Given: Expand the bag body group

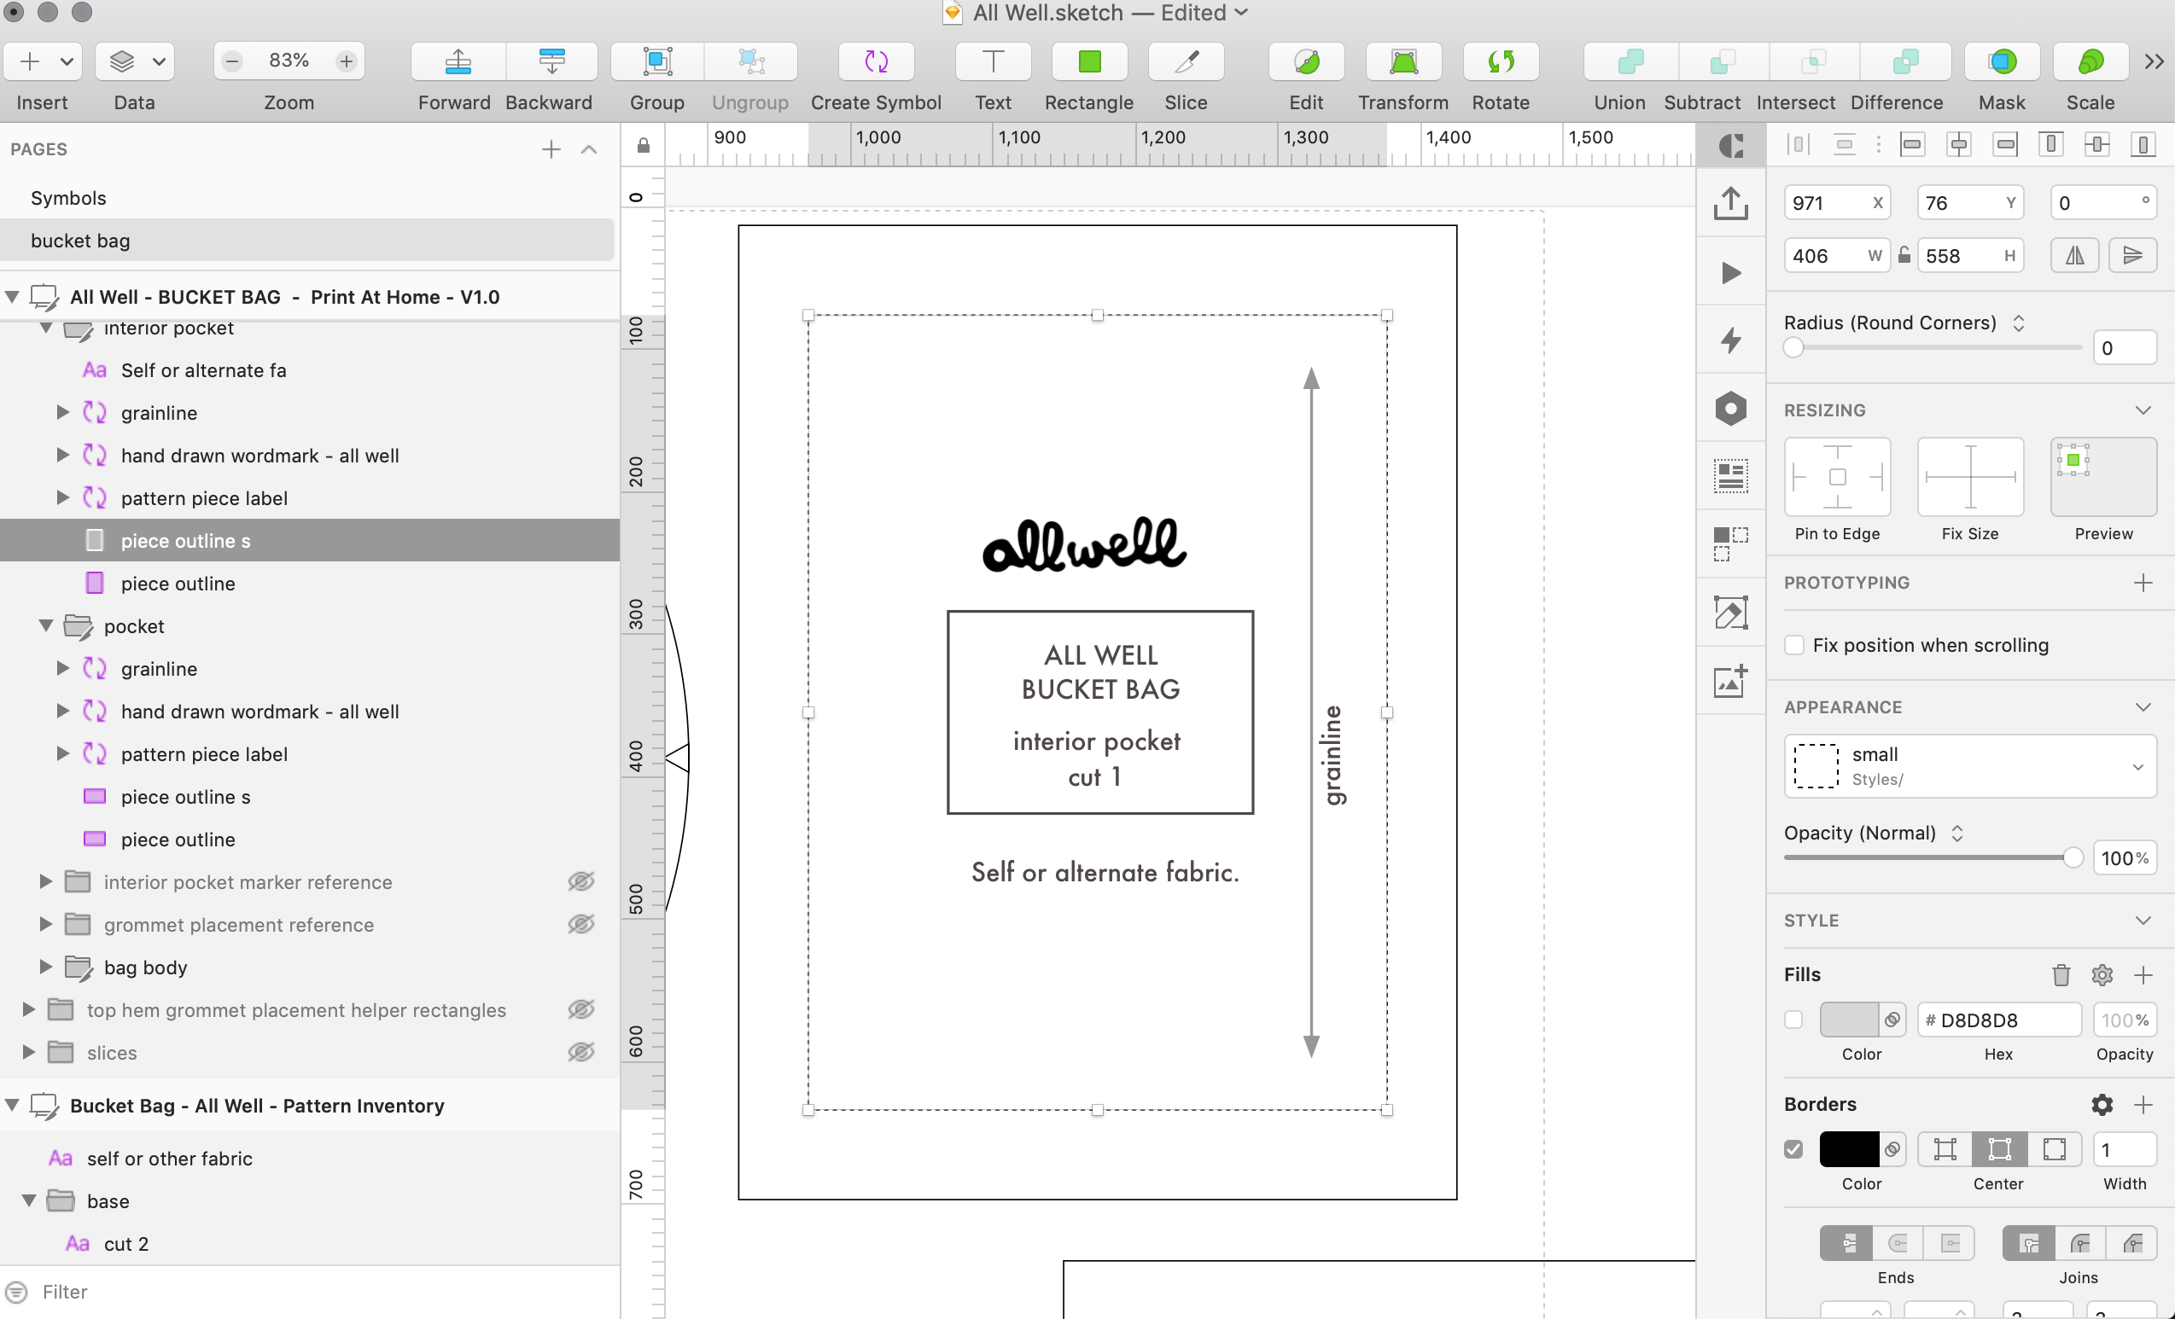Looking at the screenshot, I should (x=46, y=967).
